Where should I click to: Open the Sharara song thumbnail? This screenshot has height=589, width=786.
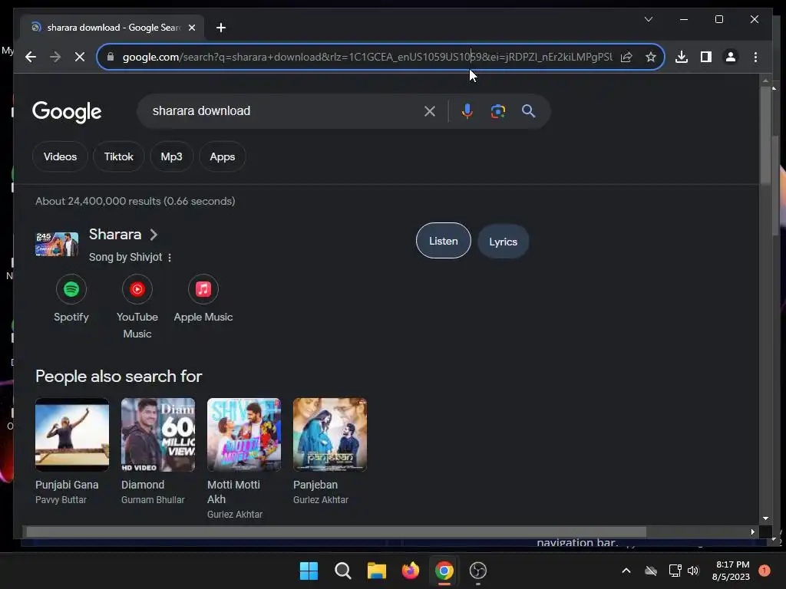(x=57, y=245)
